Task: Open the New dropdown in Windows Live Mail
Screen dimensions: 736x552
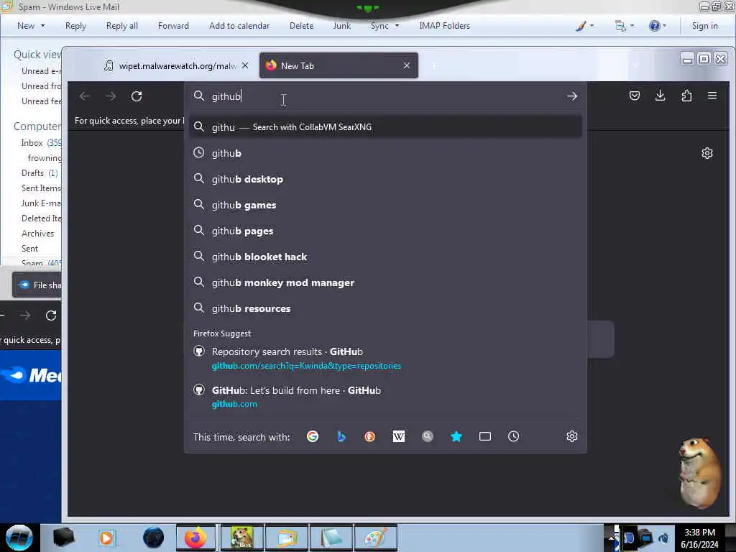Action: (31, 26)
